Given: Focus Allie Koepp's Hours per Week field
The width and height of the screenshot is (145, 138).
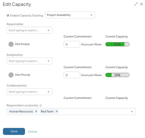Looking at the screenshot, I should point(72,44).
